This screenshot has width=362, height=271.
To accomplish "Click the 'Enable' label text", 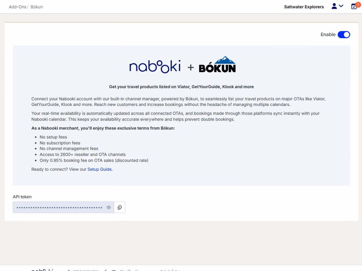I will click(328, 35).
